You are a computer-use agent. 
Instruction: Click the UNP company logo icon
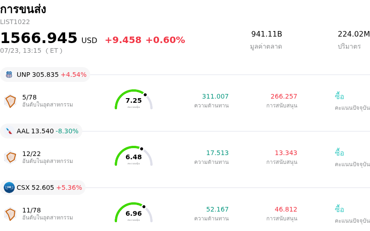point(9,75)
